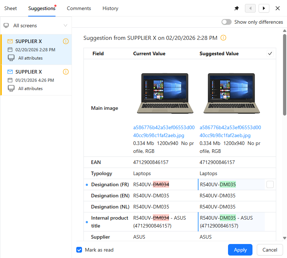Click the Apply button
Image resolution: width=287 pixels, height=258 pixels.
tap(240, 250)
